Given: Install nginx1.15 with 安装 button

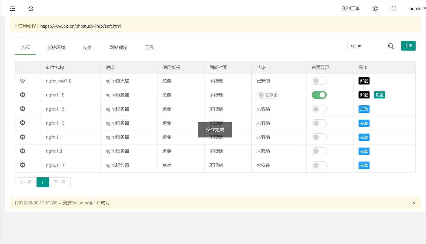Looking at the screenshot, I should 364,109.
